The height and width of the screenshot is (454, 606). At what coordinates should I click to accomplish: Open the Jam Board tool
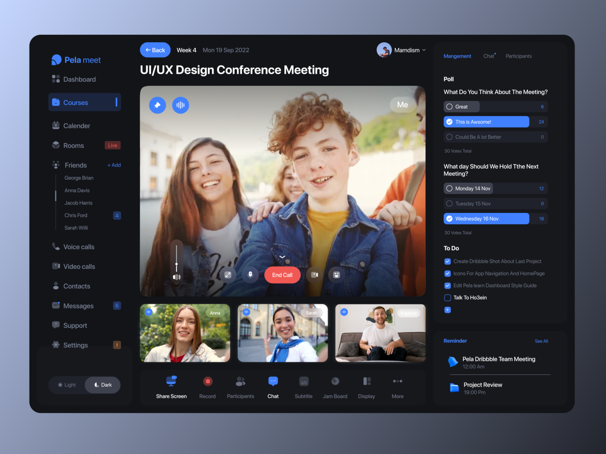pyautogui.click(x=335, y=382)
